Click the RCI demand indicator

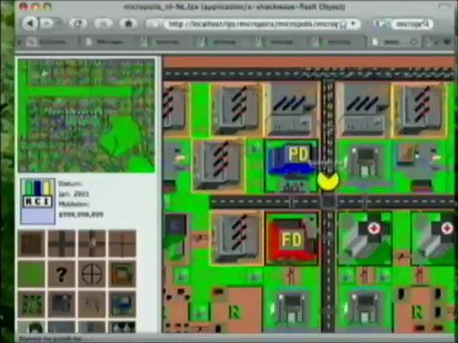[x=37, y=202]
